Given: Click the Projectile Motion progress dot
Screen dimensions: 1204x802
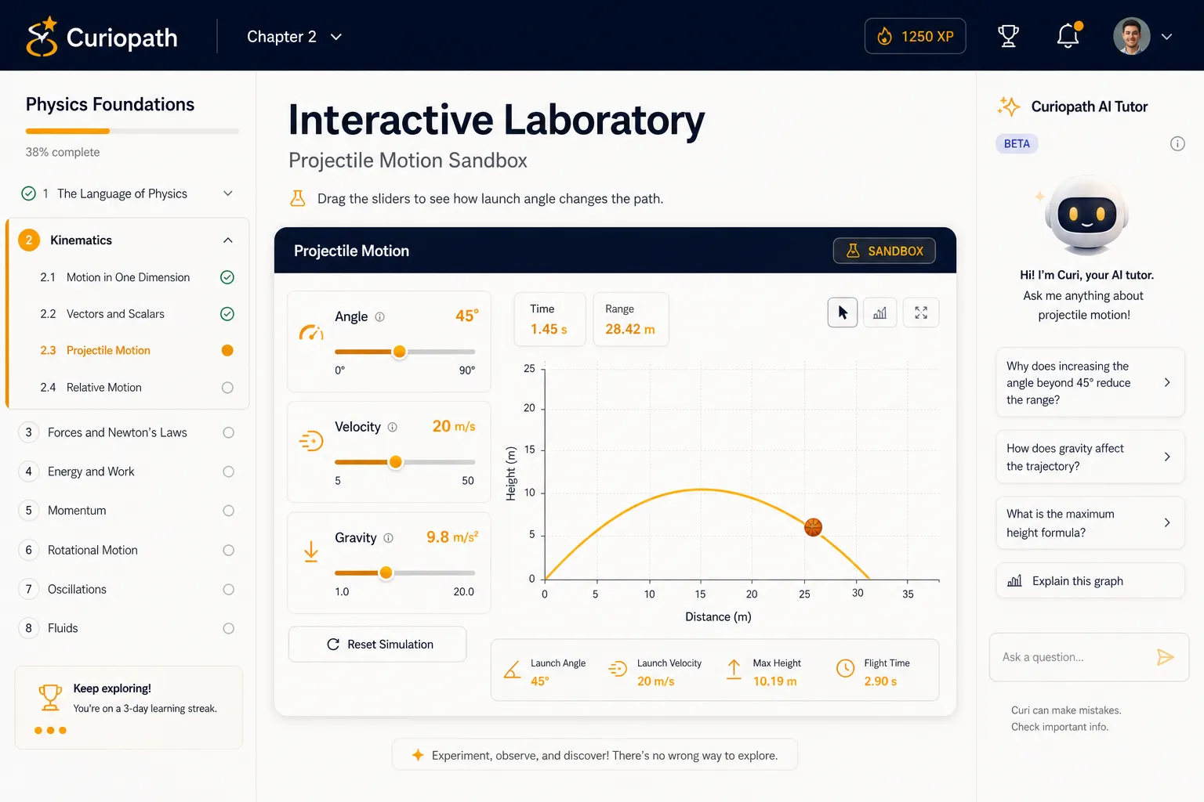Looking at the screenshot, I should pos(227,351).
